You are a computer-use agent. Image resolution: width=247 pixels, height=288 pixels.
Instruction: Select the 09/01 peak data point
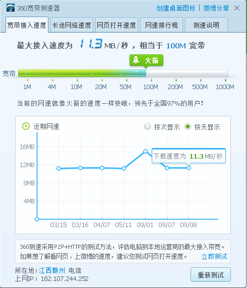click(x=145, y=152)
